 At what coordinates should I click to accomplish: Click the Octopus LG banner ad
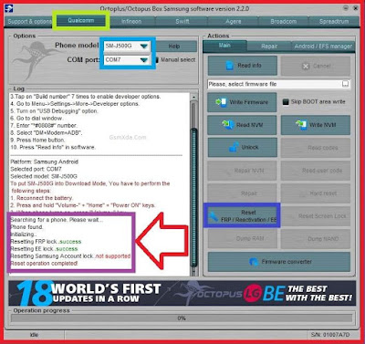tap(182, 294)
